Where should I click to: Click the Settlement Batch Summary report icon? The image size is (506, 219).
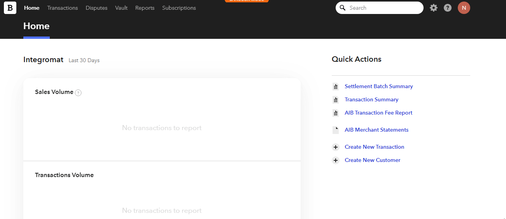tap(336, 87)
